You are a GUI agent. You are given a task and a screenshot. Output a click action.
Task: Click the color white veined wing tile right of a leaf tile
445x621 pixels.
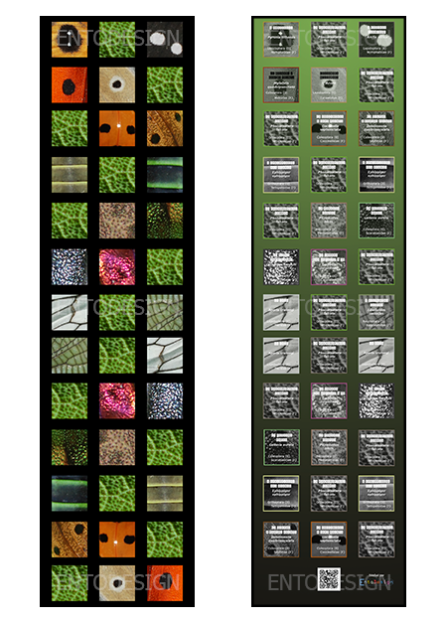click(x=165, y=356)
